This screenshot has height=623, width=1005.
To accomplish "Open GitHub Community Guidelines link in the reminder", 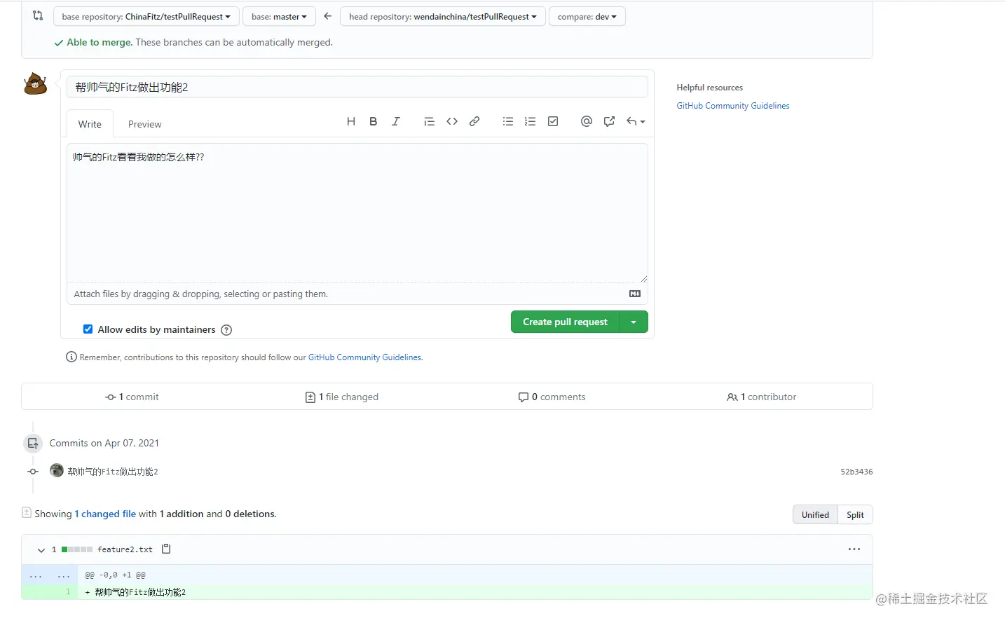I will point(365,357).
